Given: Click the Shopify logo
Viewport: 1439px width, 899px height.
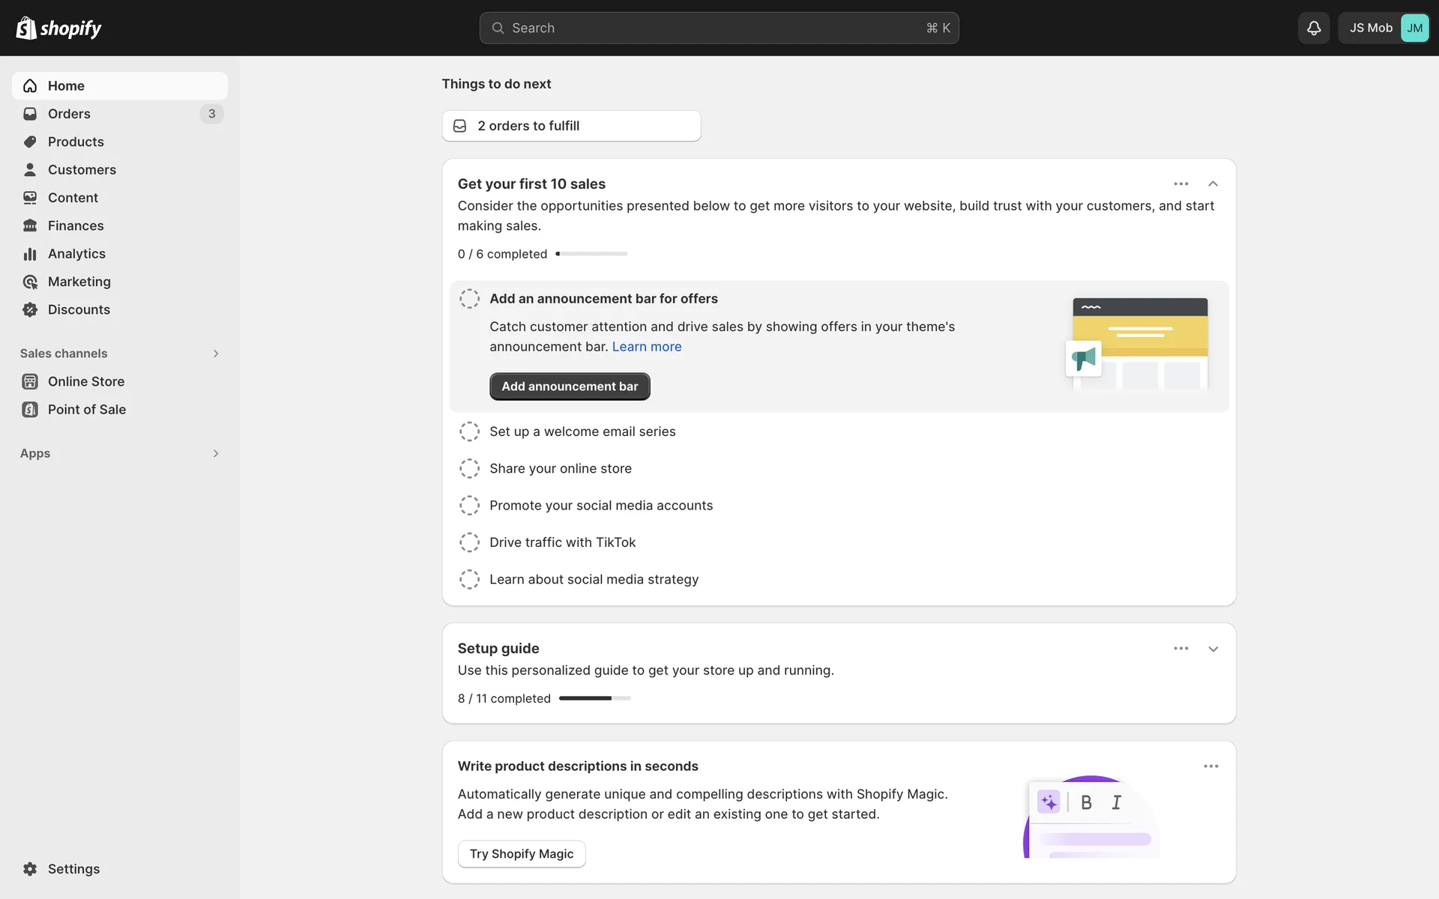Looking at the screenshot, I should coord(58,28).
